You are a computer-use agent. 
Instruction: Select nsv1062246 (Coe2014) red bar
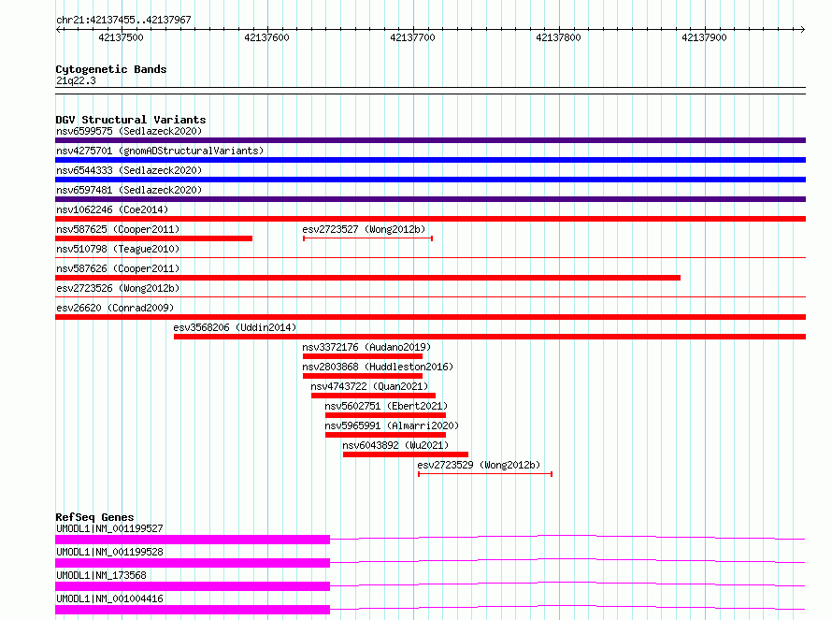tap(430, 219)
